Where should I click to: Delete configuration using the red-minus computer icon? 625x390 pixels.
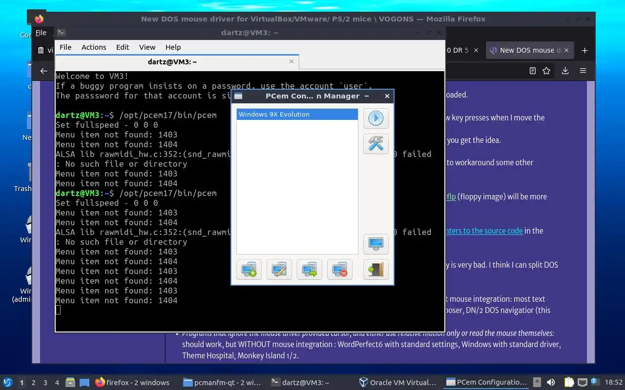[340, 270]
